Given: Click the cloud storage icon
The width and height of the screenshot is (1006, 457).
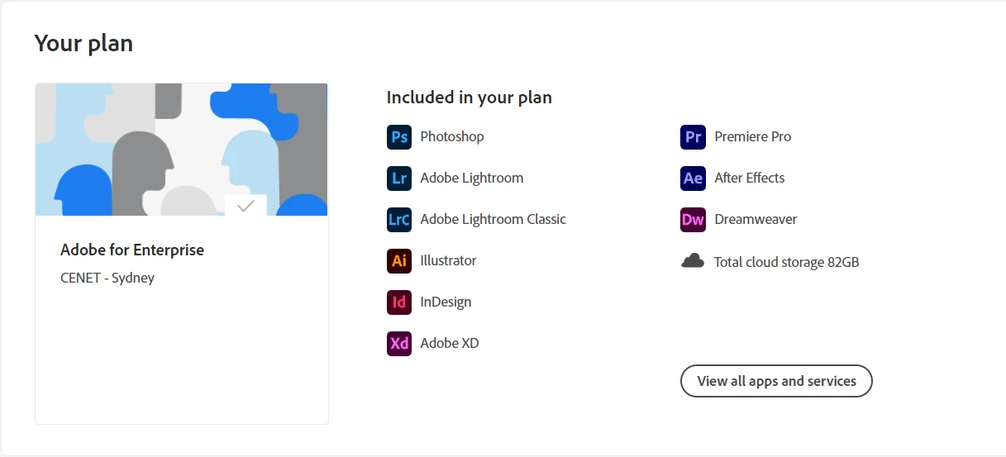Looking at the screenshot, I should (693, 261).
